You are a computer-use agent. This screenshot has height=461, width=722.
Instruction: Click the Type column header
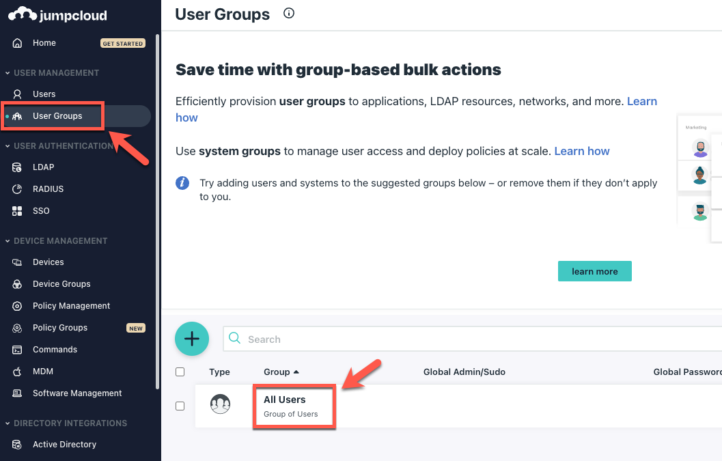220,372
